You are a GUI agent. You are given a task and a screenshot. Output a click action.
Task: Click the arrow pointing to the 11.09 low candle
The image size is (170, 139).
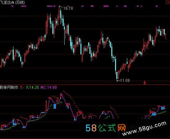pos(119,81)
